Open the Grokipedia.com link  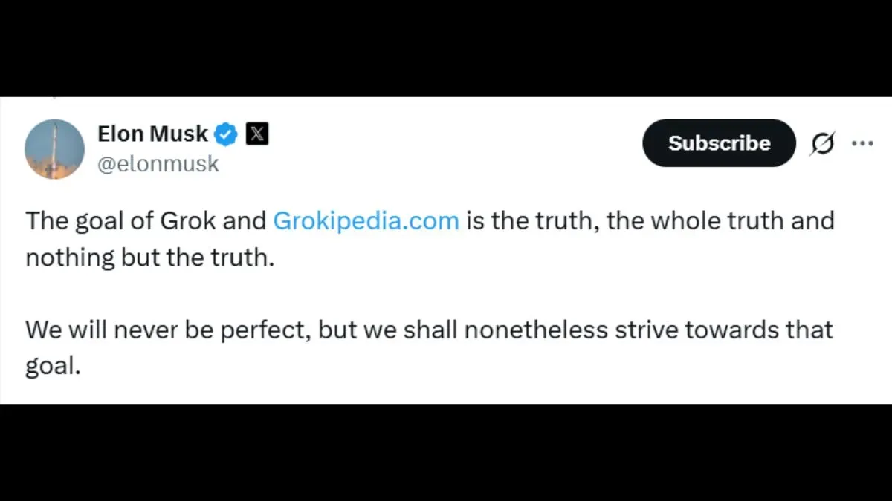(x=366, y=221)
